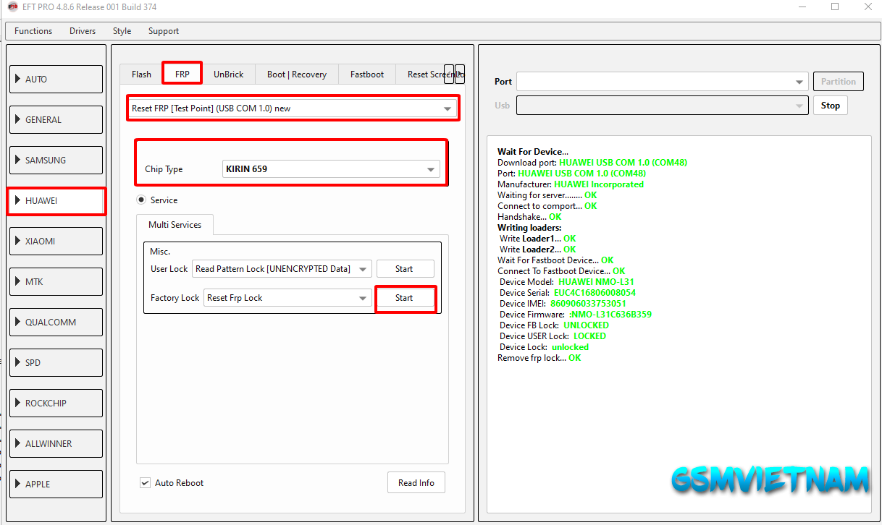Close the EFT PRO window
Image resolution: width=882 pixels, height=525 pixels.
[867, 7]
